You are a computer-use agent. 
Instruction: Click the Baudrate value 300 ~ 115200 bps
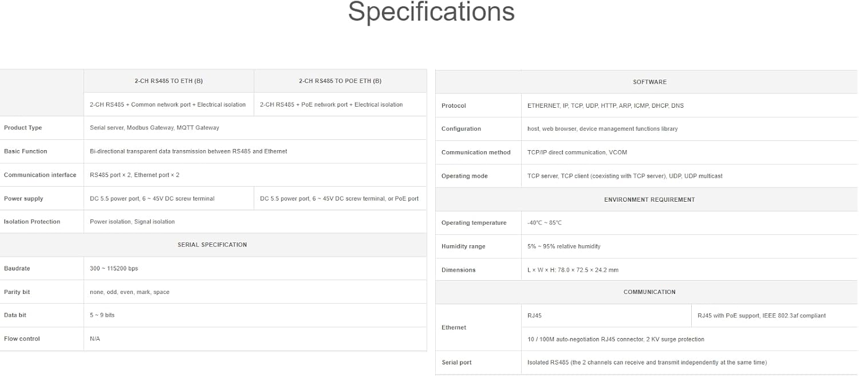pos(114,268)
